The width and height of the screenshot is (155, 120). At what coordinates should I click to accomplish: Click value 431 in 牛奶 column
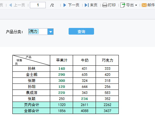(x=84, y=69)
